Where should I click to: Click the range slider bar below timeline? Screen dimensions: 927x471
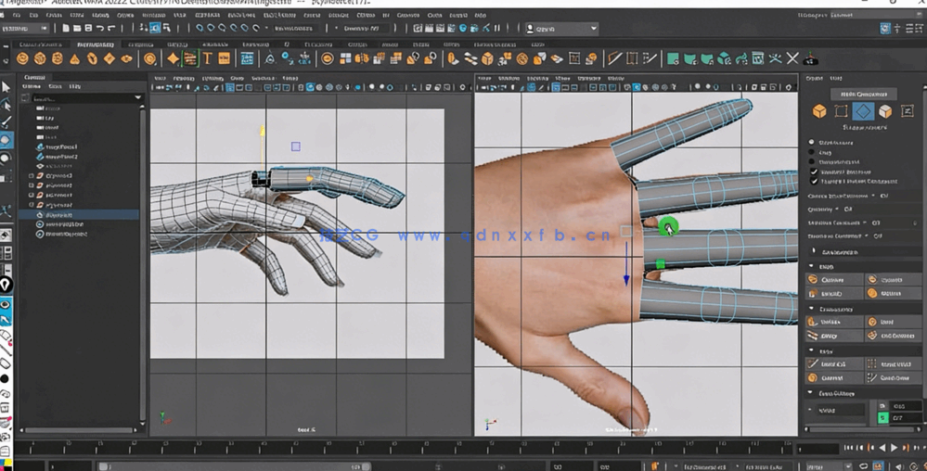pyautogui.click(x=234, y=466)
